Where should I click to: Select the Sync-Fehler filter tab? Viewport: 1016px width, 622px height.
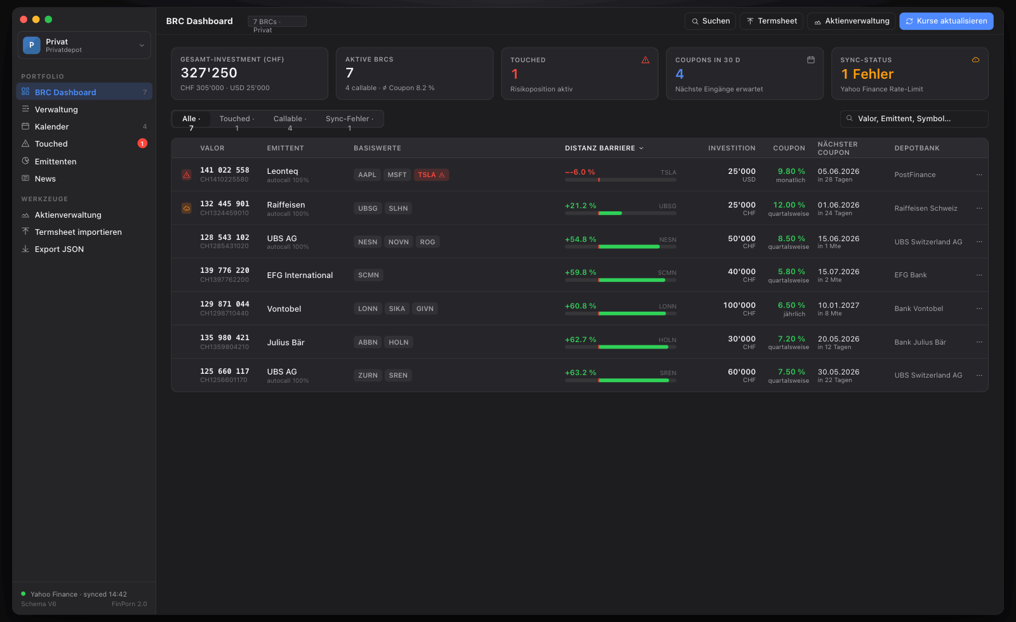pyautogui.click(x=349, y=119)
